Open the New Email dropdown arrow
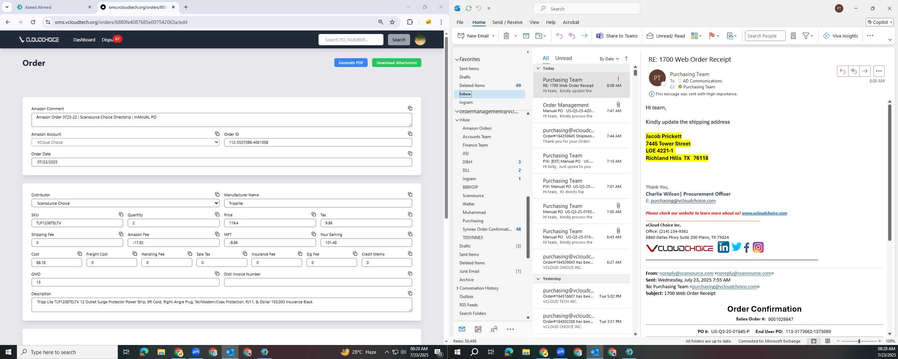Image resolution: width=898 pixels, height=359 pixels. (493, 36)
